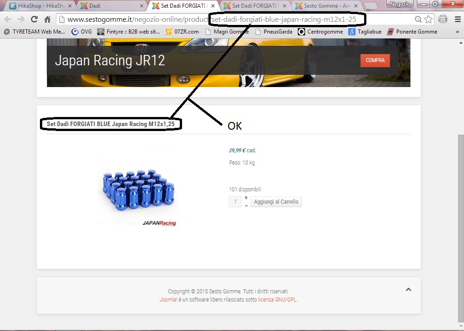The width and height of the screenshot is (464, 331).
Task: Go forward with browser forward arrow
Action: 21,19
